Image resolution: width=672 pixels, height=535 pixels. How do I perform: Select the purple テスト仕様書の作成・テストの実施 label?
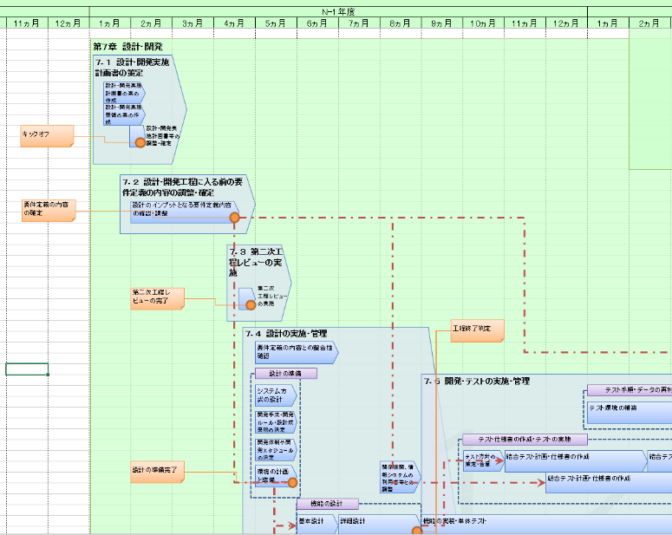point(525,440)
